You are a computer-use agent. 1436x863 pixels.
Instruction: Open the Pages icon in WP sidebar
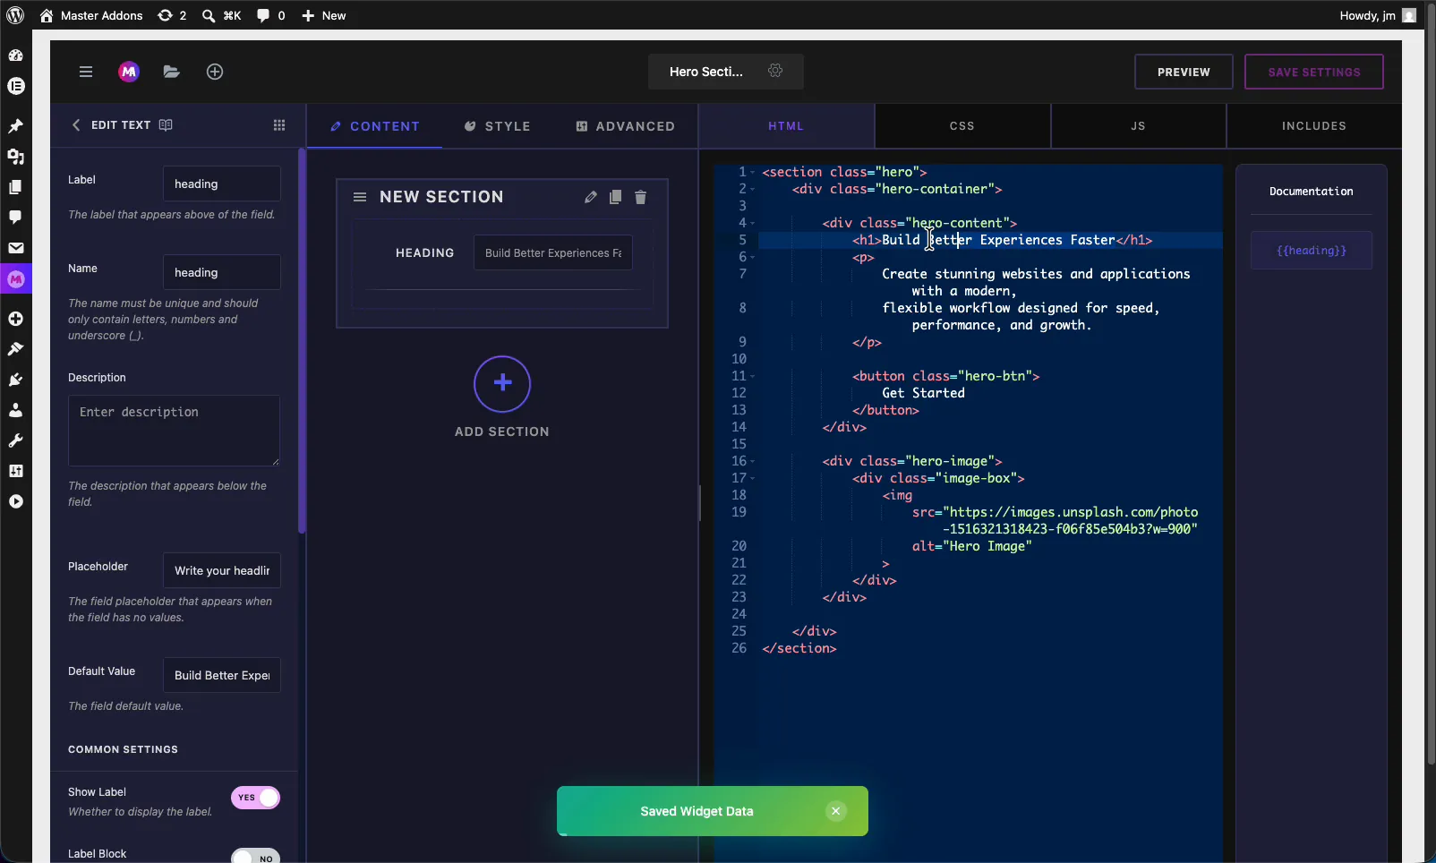tap(15, 187)
